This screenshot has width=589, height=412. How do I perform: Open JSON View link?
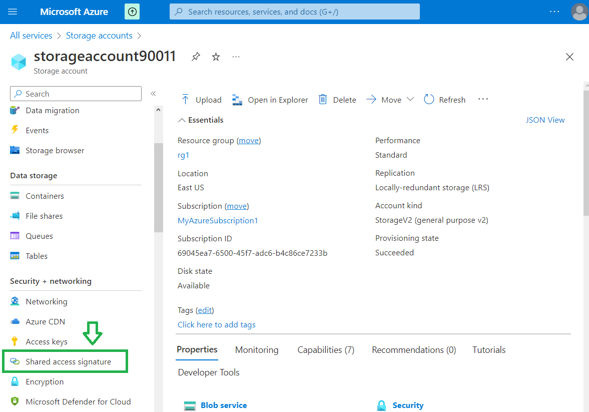pos(545,120)
